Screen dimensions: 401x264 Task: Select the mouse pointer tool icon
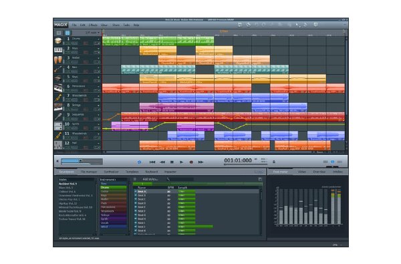point(297,25)
